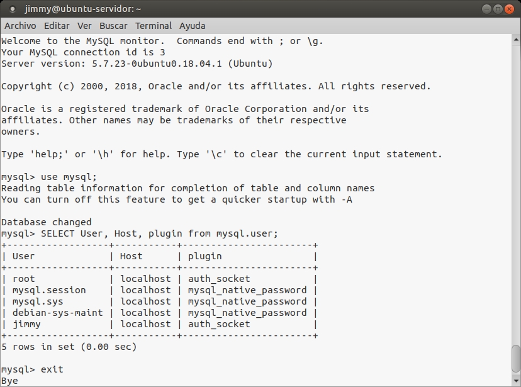Viewport: 521px width, 387px height.
Task: Close the terminal window
Action: (509, 9)
